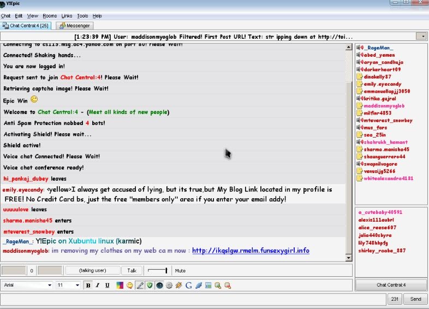Click the speaker icon beside mteverest_snowboy
The image size is (429, 309).
360,120
